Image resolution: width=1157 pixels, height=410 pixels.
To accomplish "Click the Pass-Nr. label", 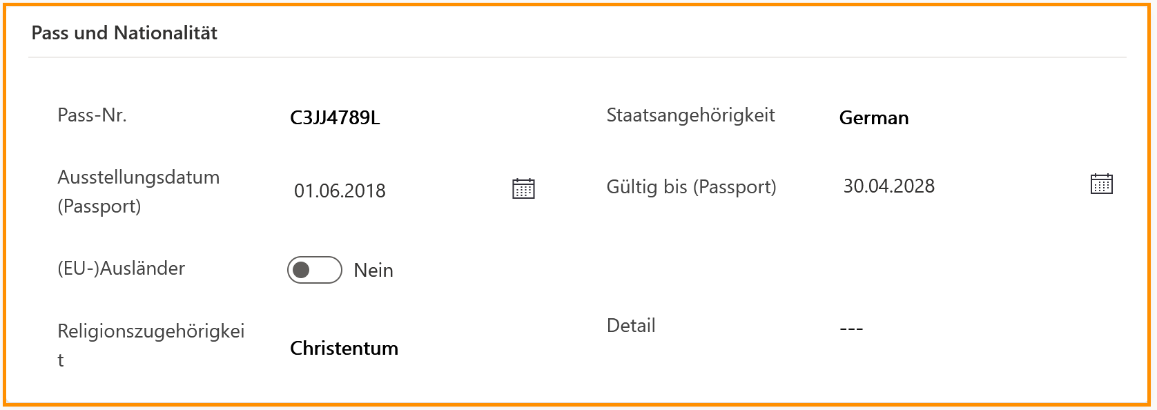I will click(x=92, y=115).
